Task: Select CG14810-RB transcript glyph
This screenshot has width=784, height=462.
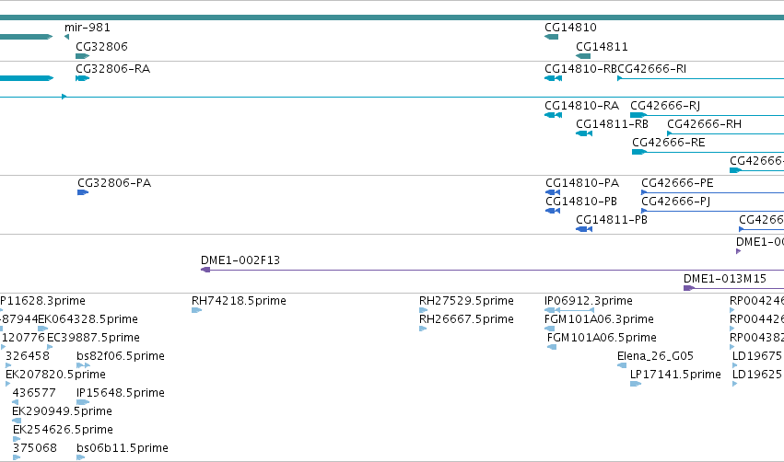Action: point(553,78)
